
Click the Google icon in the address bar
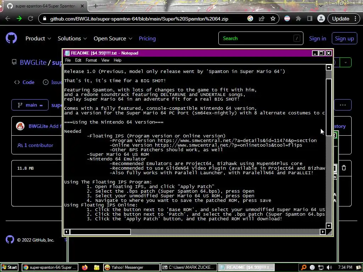pyautogui.click(x=250, y=18)
